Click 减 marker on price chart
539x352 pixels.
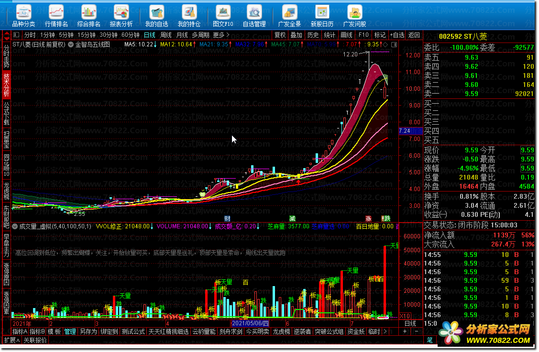point(292,218)
